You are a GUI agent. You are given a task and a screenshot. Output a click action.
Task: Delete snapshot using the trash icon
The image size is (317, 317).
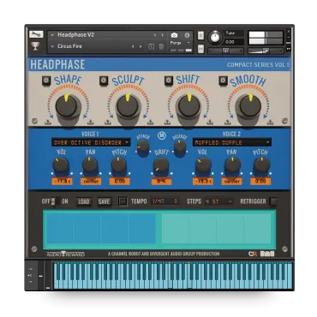point(161,46)
